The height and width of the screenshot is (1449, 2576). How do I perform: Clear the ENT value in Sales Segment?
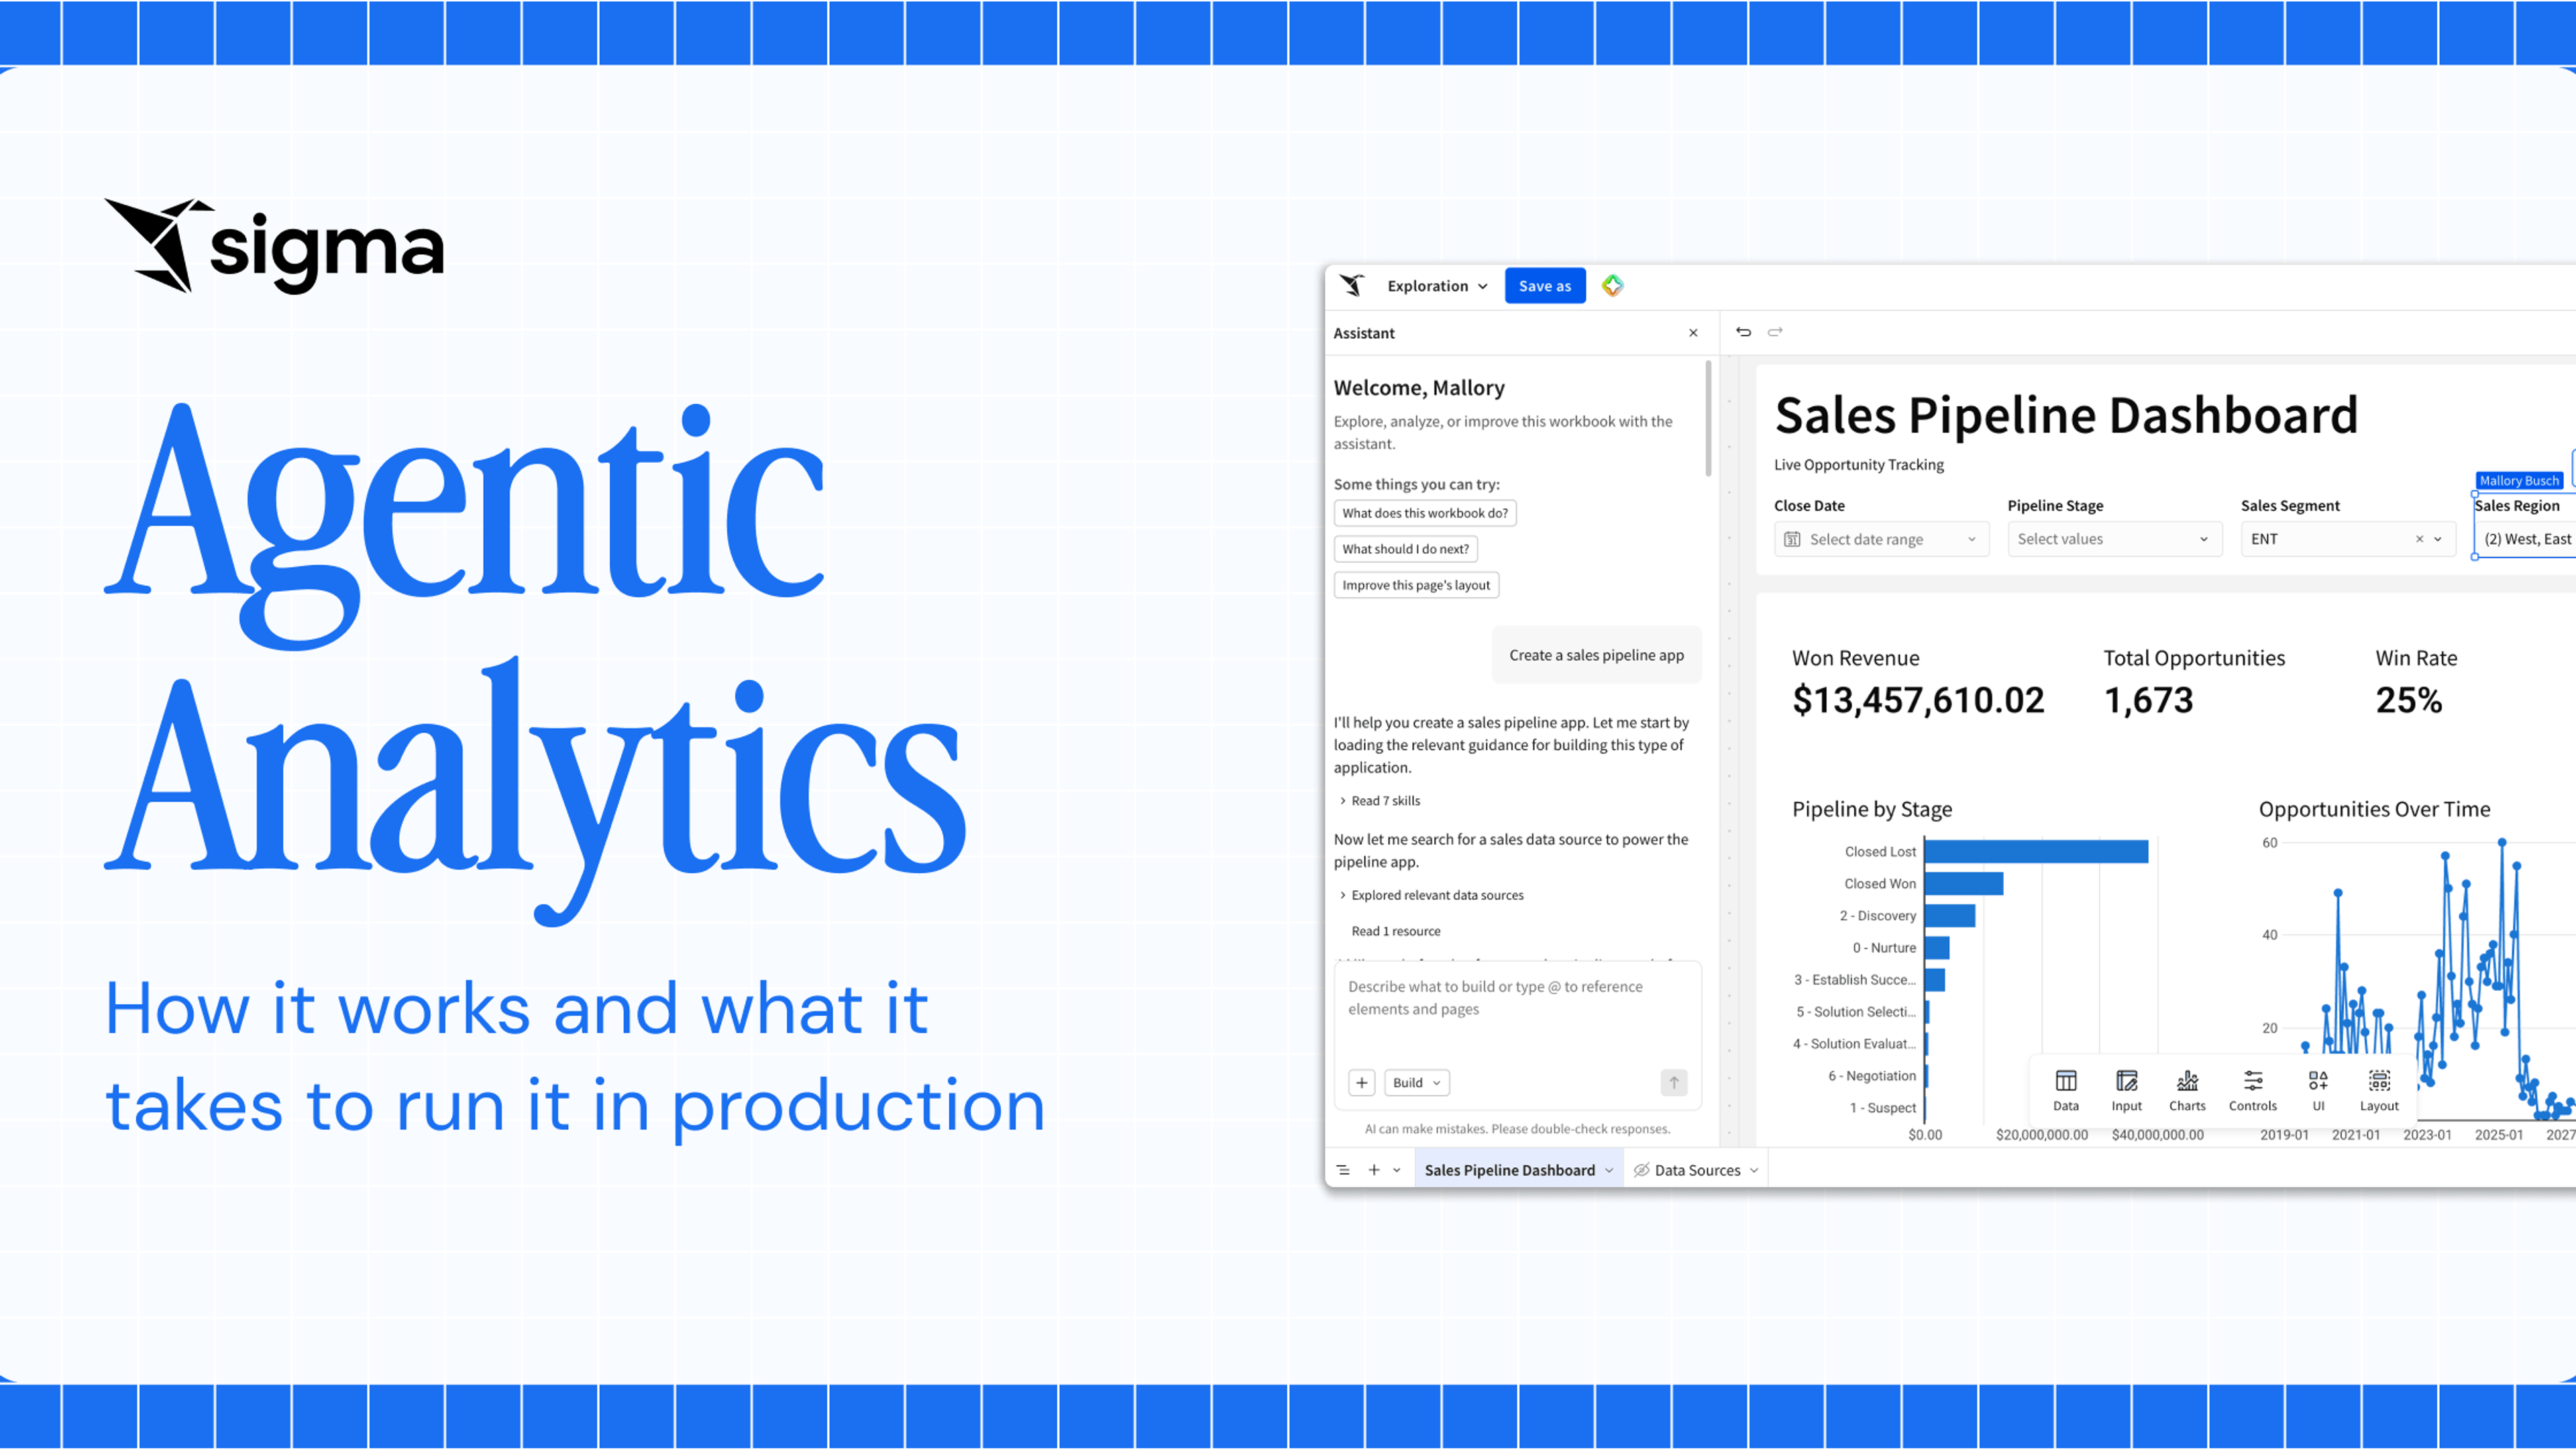pos(2420,539)
